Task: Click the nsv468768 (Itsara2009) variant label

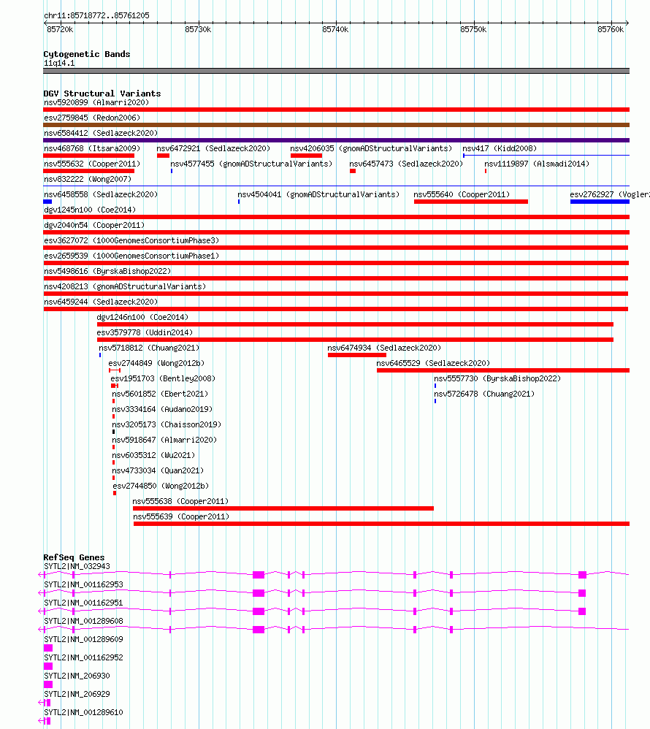Action: point(92,148)
